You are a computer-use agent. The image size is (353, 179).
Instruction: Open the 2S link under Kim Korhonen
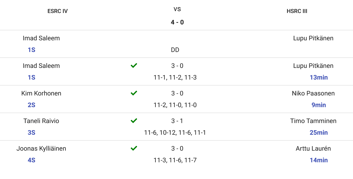coord(31,105)
